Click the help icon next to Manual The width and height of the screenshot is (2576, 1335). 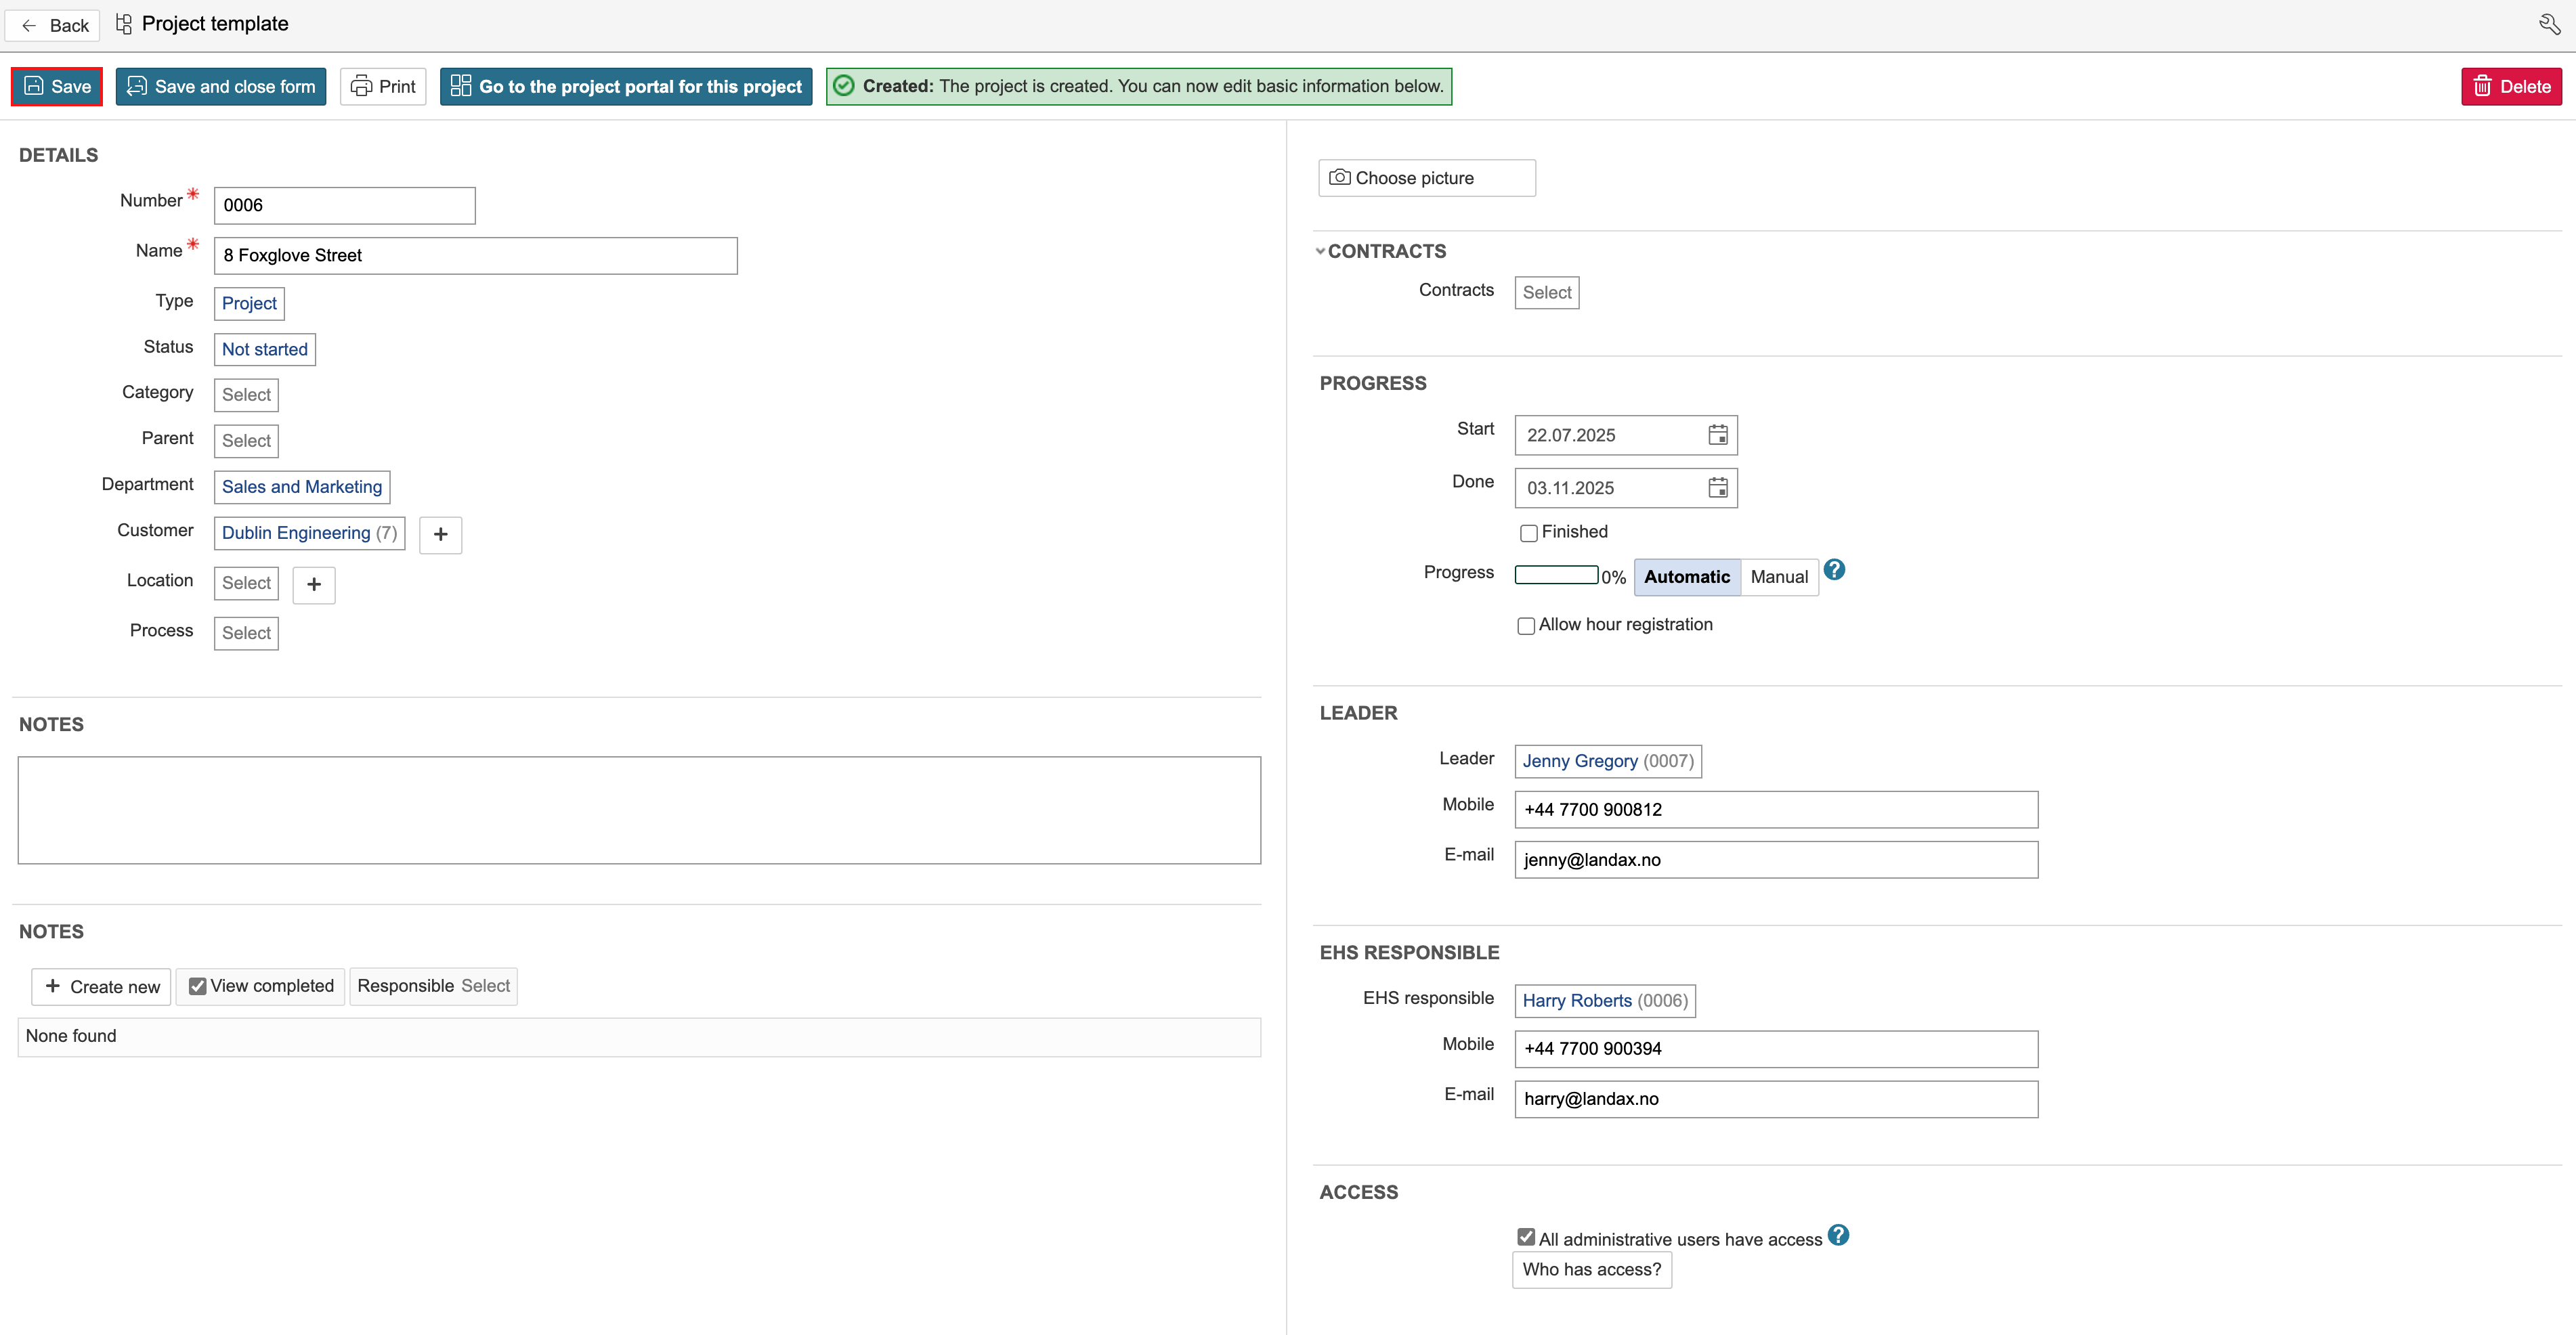(1834, 570)
